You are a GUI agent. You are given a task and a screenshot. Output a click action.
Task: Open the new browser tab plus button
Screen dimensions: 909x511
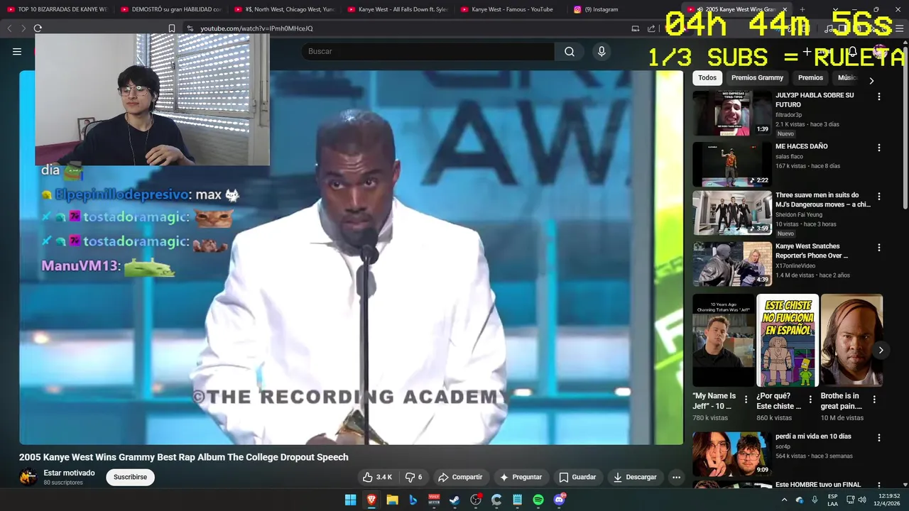[802, 9]
